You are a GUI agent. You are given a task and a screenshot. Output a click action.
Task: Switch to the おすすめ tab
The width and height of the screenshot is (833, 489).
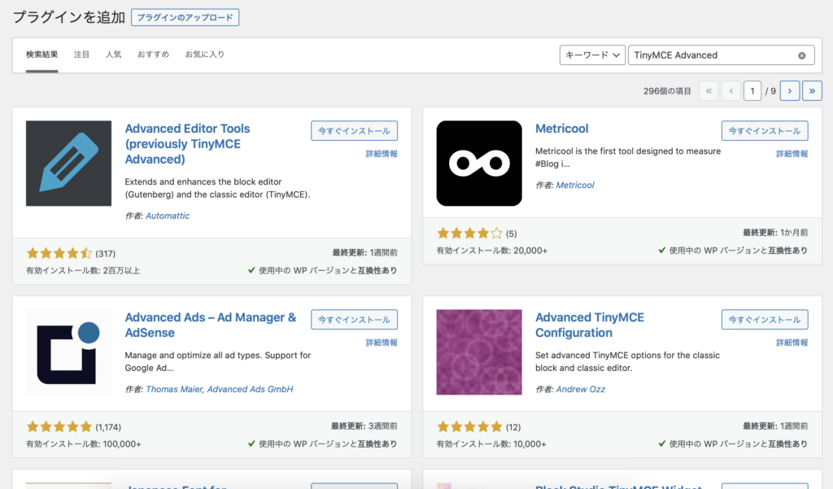(153, 55)
